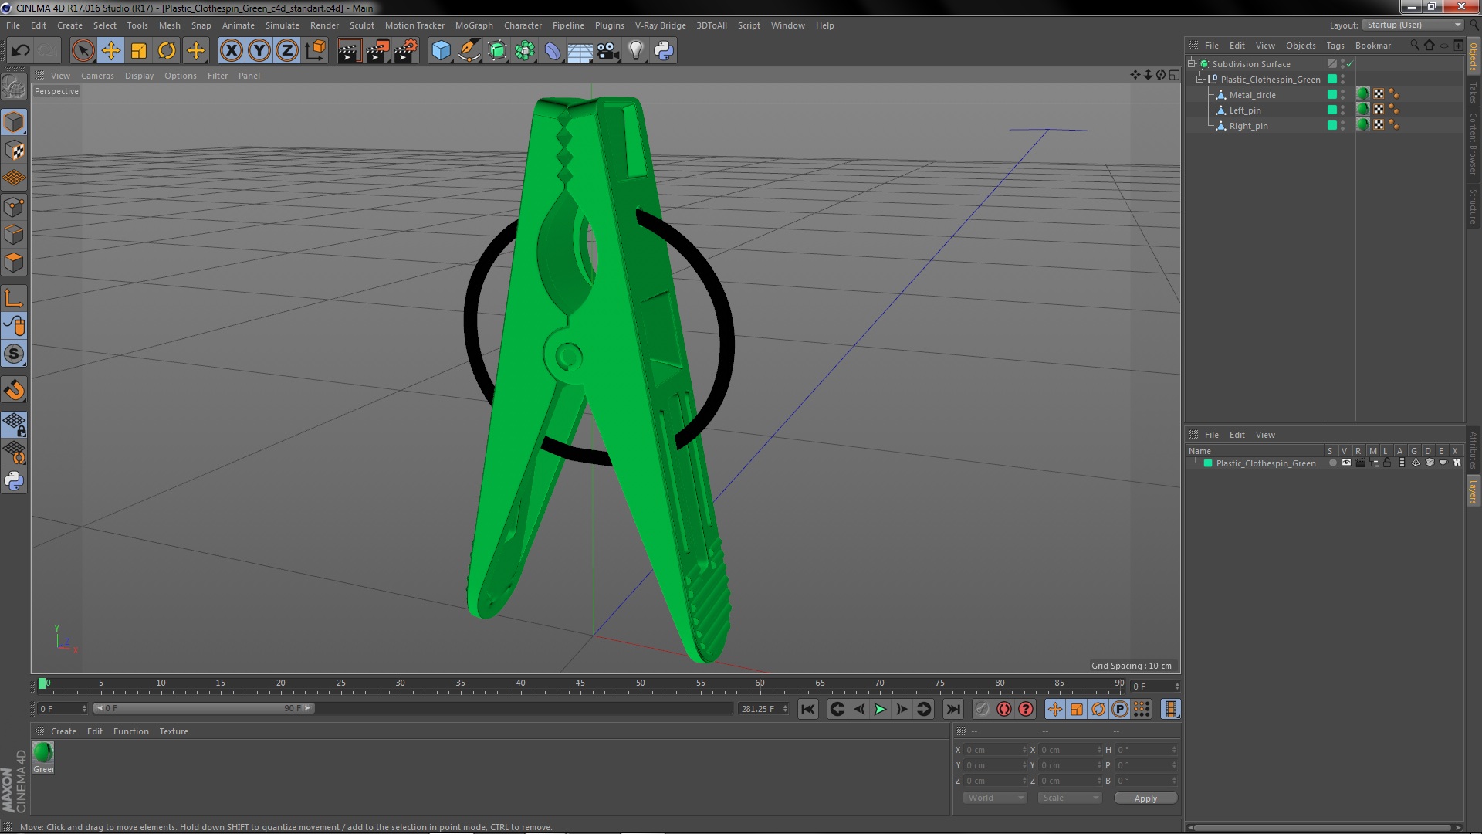Screen dimensions: 1482x834
Task: Select the Live Selection tool
Action: pos(83,51)
